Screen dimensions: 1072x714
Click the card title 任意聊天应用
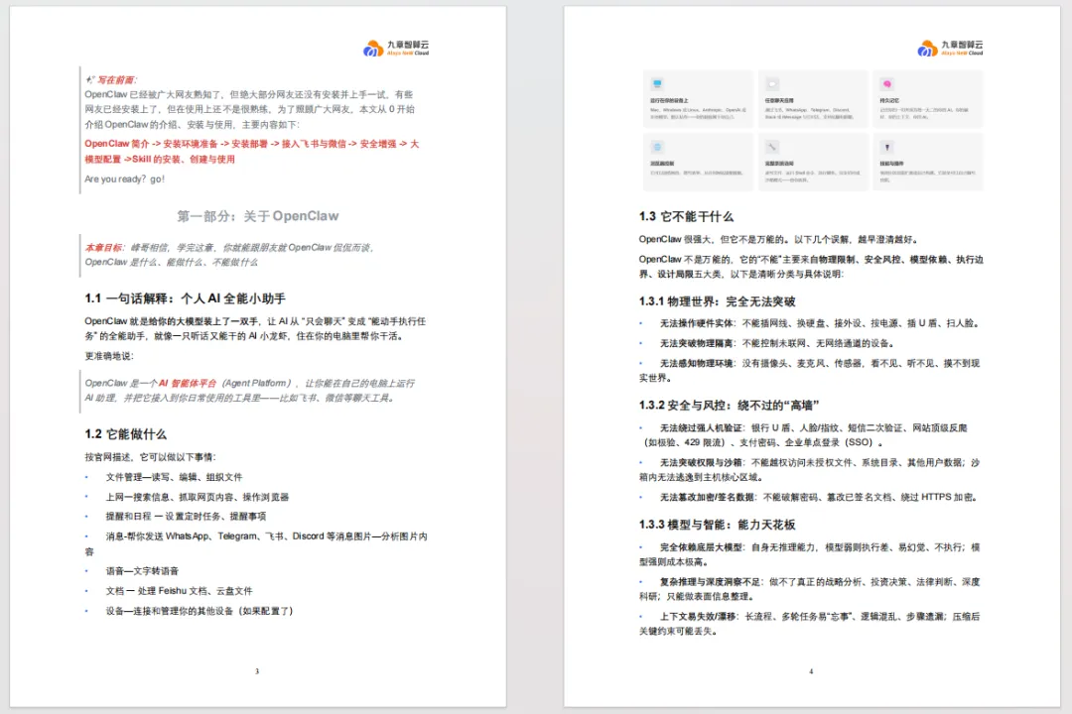[779, 100]
